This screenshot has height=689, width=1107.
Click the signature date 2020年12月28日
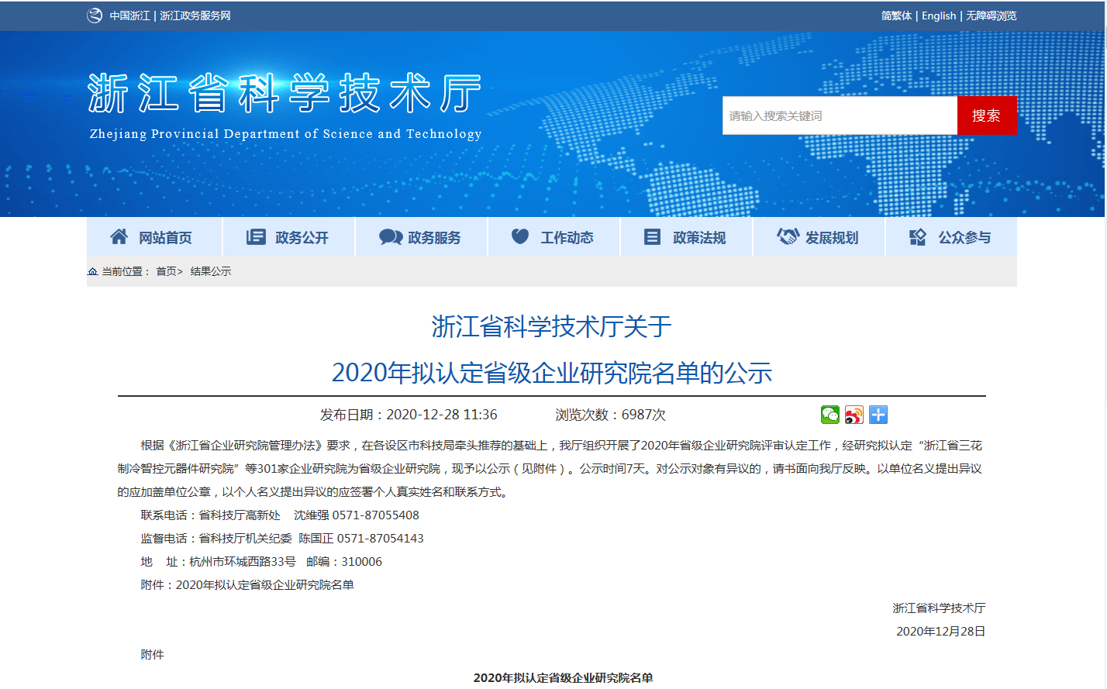click(x=941, y=632)
